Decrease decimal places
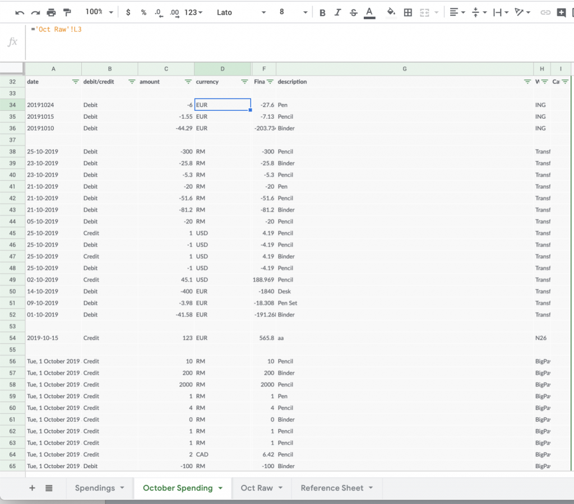The width and height of the screenshot is (574, 504). pyautogui.click(x=159, y=13)
